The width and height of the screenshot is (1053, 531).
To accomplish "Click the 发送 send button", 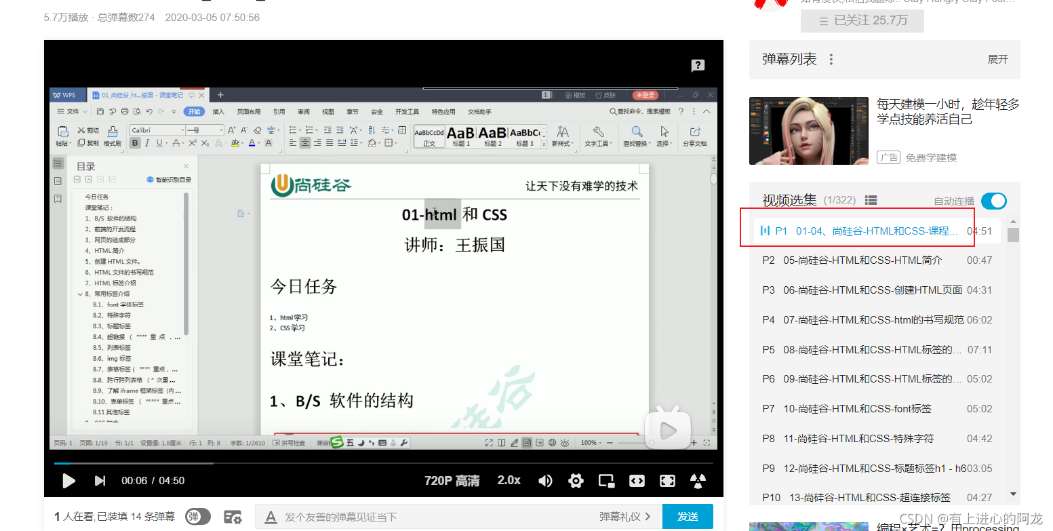I will tap(688, 517).
